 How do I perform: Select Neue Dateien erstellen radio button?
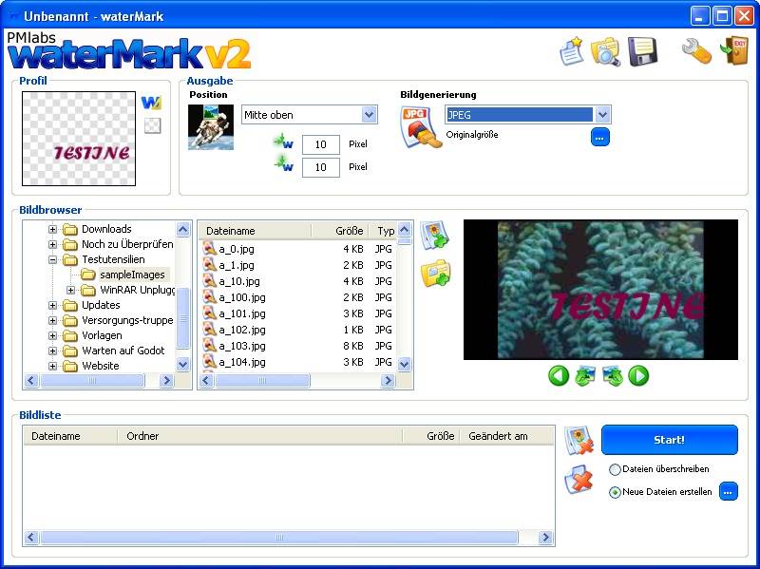pyautogui.click(x=615, y=492)
